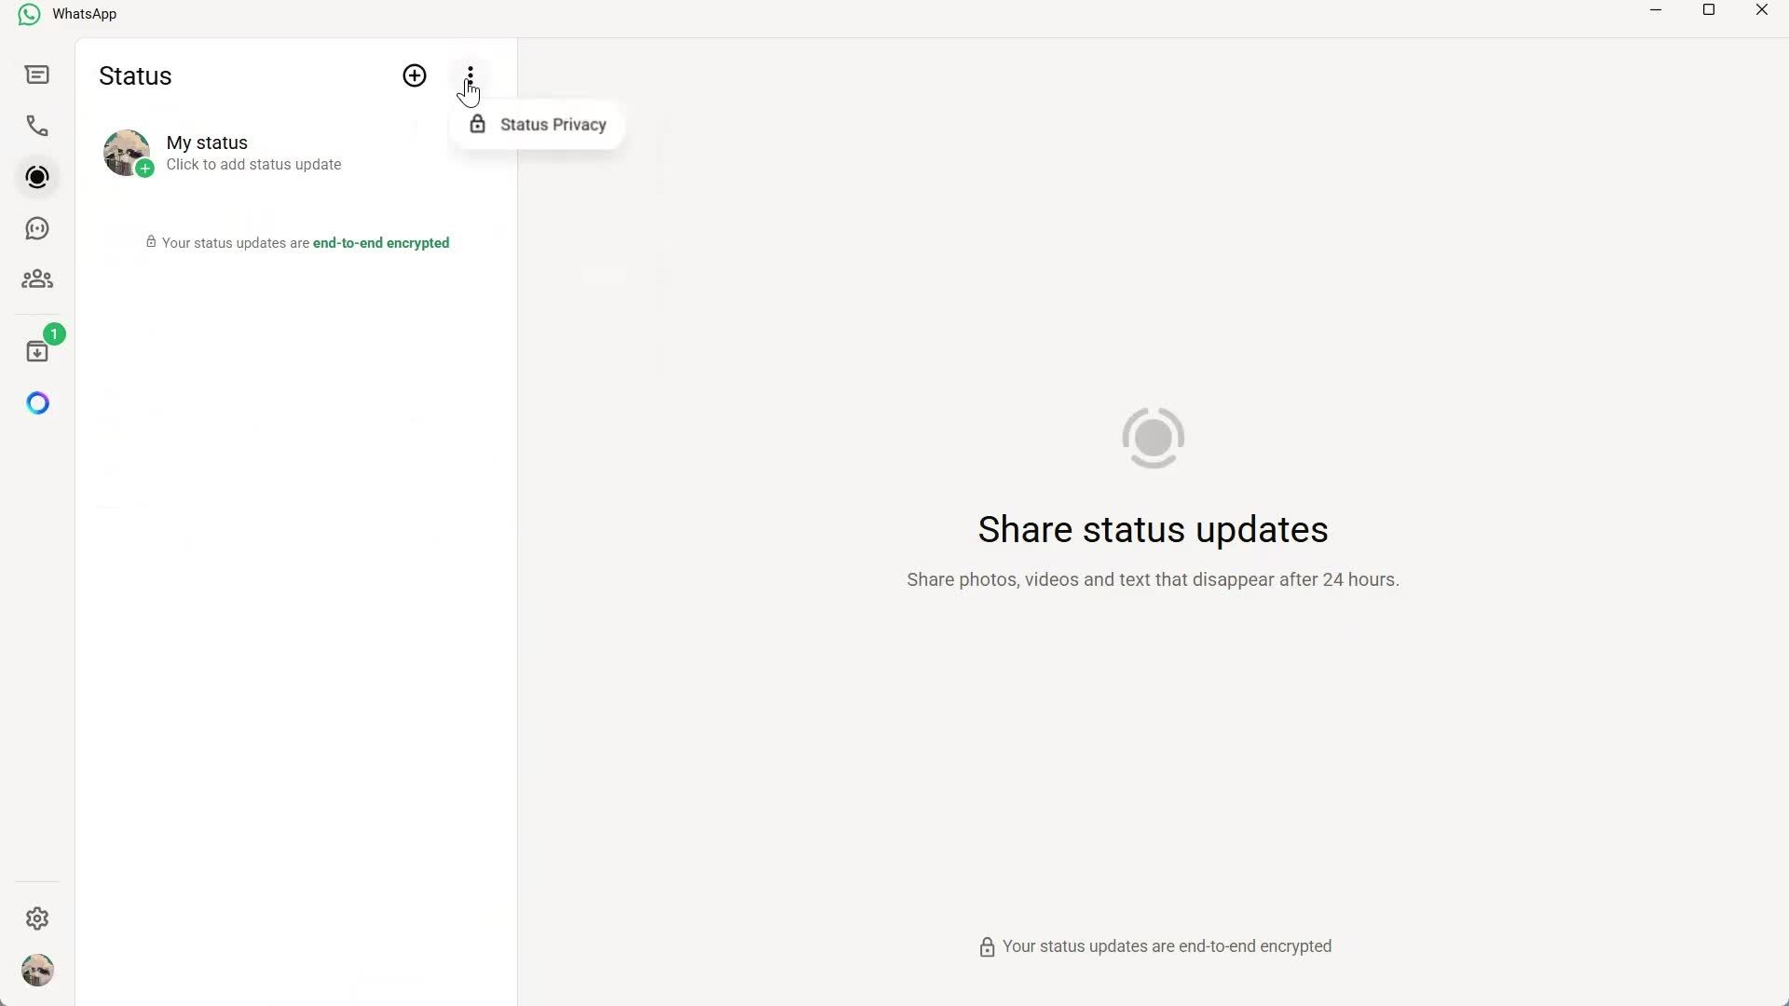Viewport: 1789px width, 1006px height.
Task: Select Status Privacy from the menu
Action: point(552,124)
